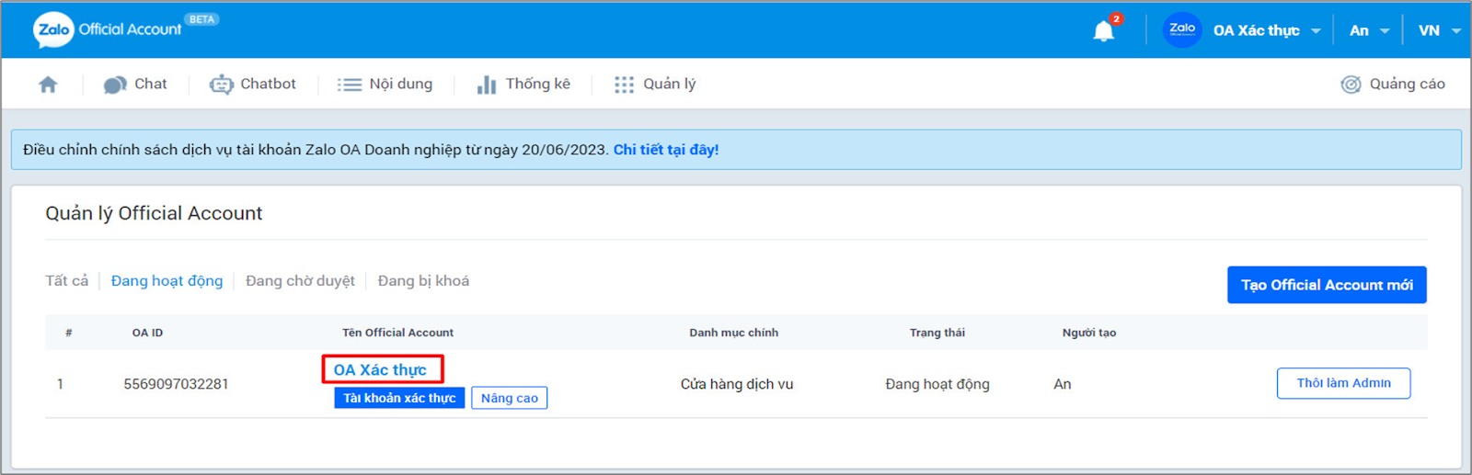
Task: Open the VN language dropdown
Action: coord(1455,31)
